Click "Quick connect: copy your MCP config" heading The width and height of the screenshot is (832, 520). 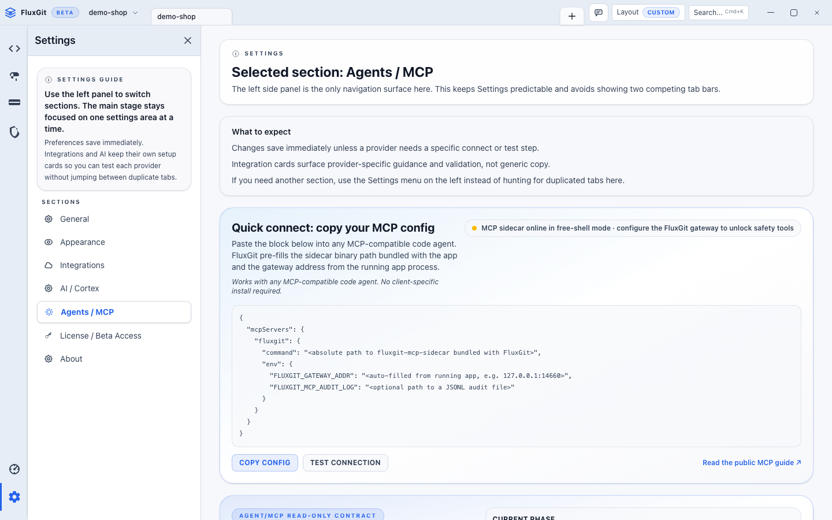pos(333,228)
